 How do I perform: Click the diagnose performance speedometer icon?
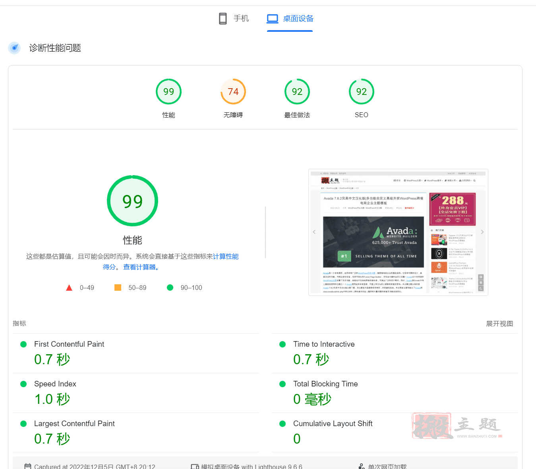tap(15, 48)
